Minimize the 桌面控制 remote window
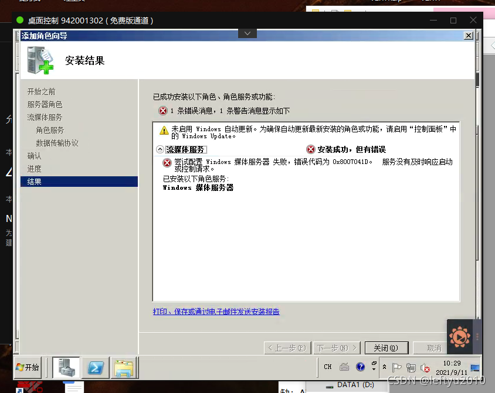The height and width of the screenshot is (393, 495). click(x=433, y=20)
